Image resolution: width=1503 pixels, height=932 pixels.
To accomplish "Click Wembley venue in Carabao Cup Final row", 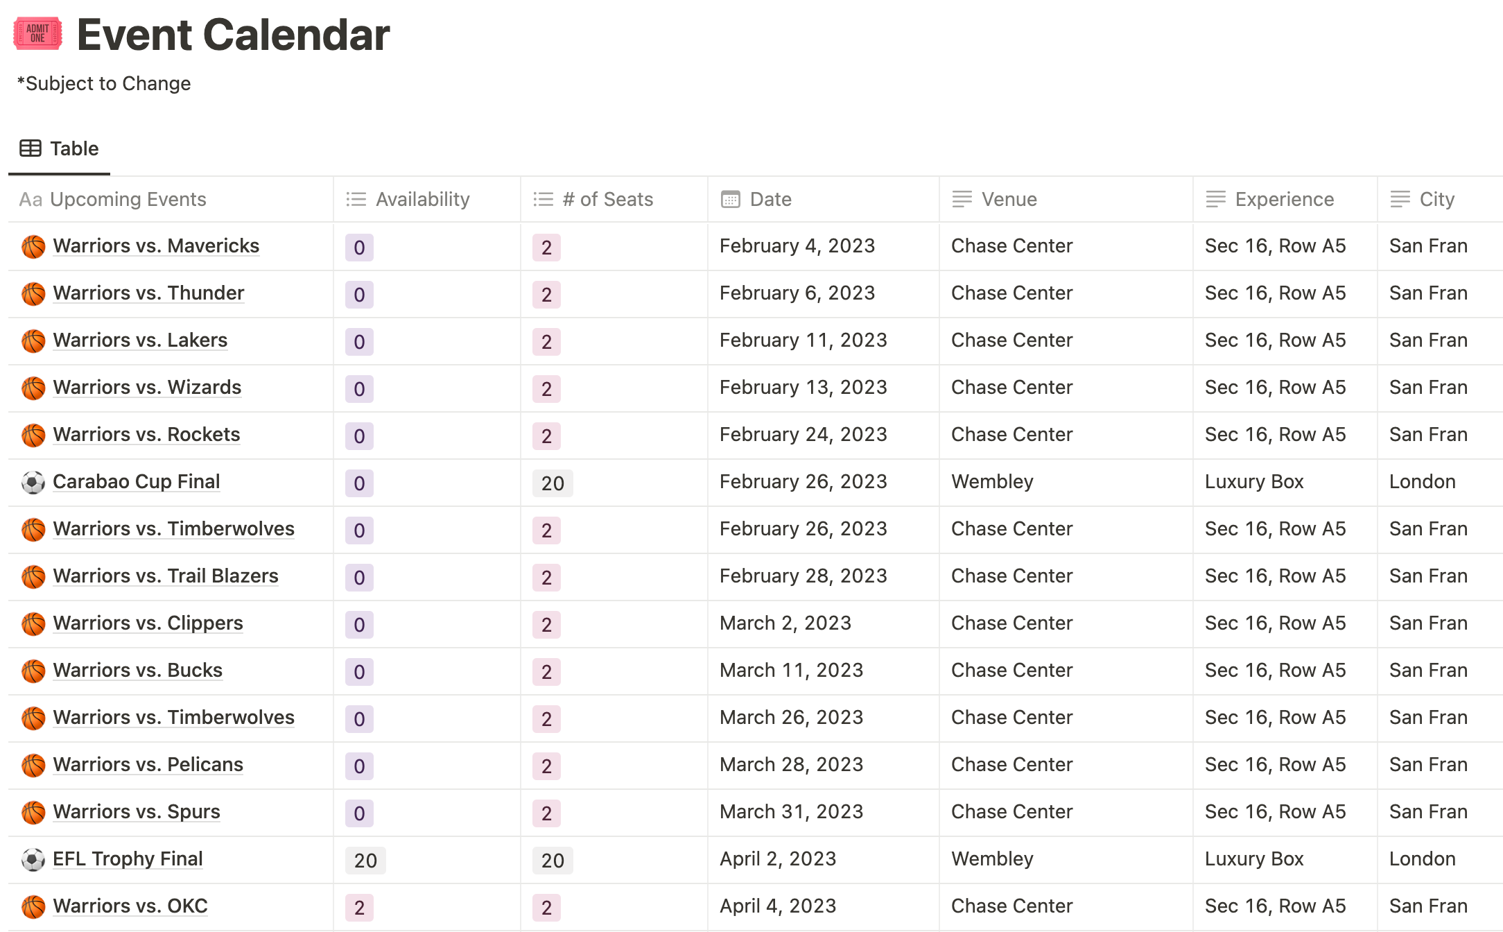I will tap(992, 481).
